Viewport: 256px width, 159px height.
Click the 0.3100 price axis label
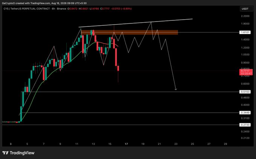click(245, 118)
